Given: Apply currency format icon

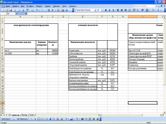Looking at the screenshot, I should click(134, 10).
